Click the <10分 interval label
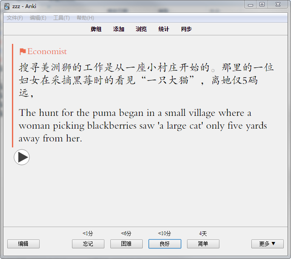Viewport: 291px width, 259px height. coord(164,233)
